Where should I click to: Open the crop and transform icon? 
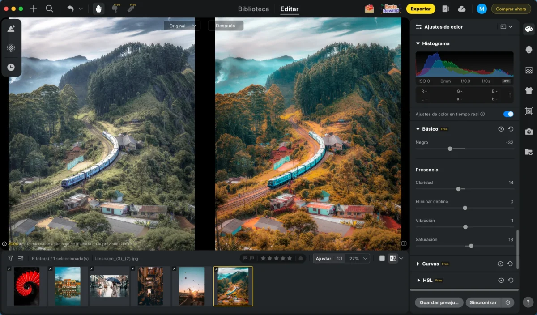pos(529,111)
